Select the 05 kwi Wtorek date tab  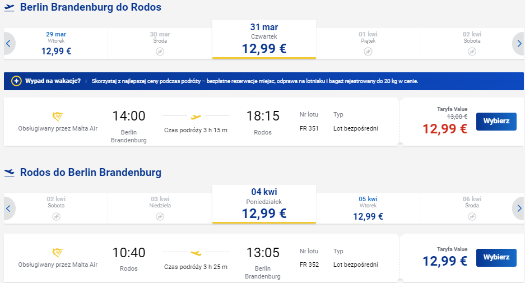[368, 208]
